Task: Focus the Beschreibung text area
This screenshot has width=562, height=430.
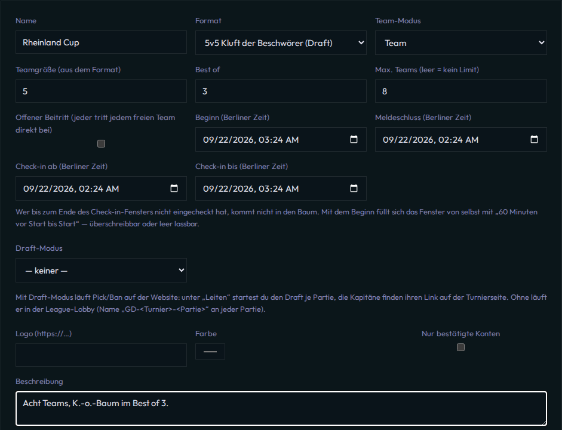Action: tap(281, 408)
